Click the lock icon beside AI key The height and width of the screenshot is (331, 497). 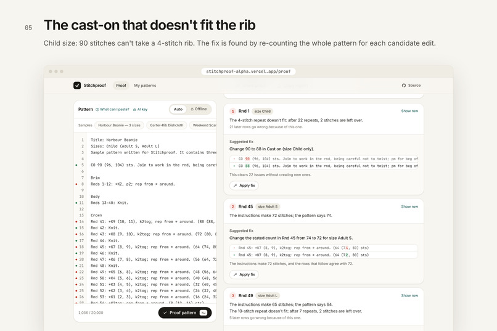point(134,110)
